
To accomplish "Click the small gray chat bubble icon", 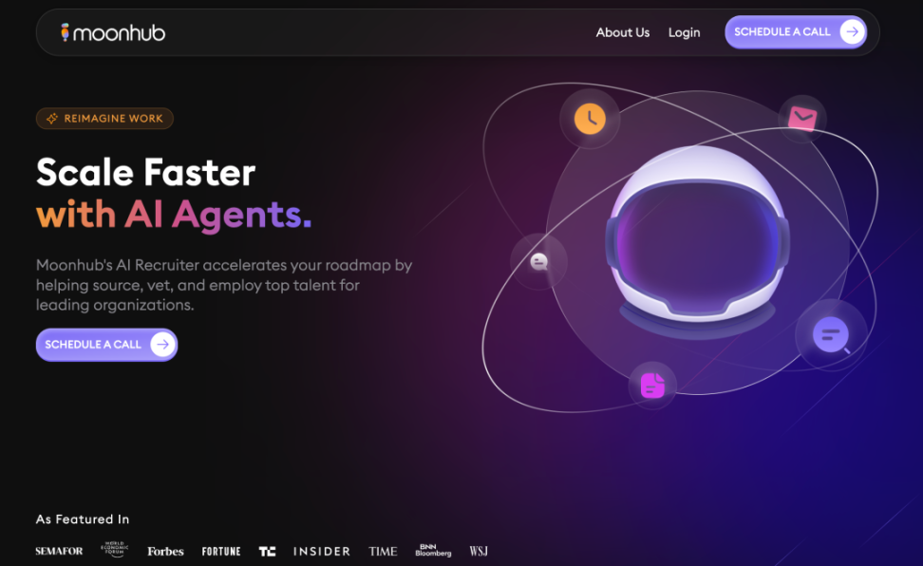I will tap(538, 261).
